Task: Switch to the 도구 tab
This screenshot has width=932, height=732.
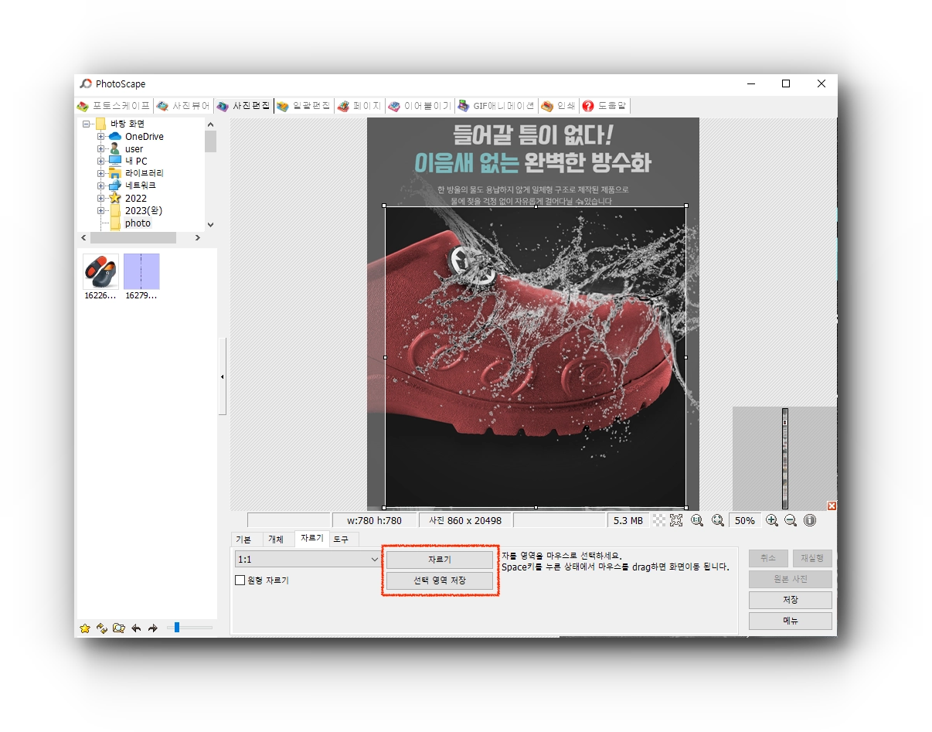Action: coord(341,540)
